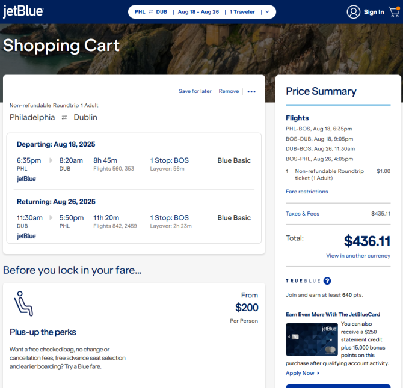Click 'DUB-BOS, Aug 26, 11:30am' flight line

pyautogui.click(x=321, y=148)
